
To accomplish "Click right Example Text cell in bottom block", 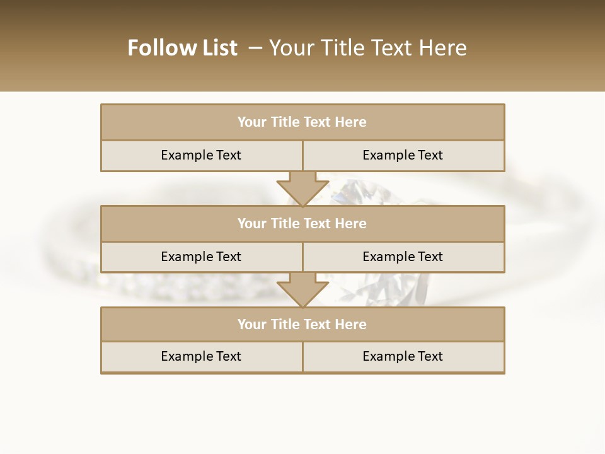I will (x=403, y=356).
